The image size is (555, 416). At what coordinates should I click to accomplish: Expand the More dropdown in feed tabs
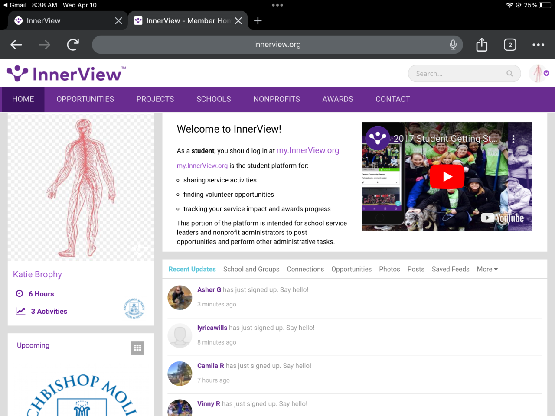(487, 269)
